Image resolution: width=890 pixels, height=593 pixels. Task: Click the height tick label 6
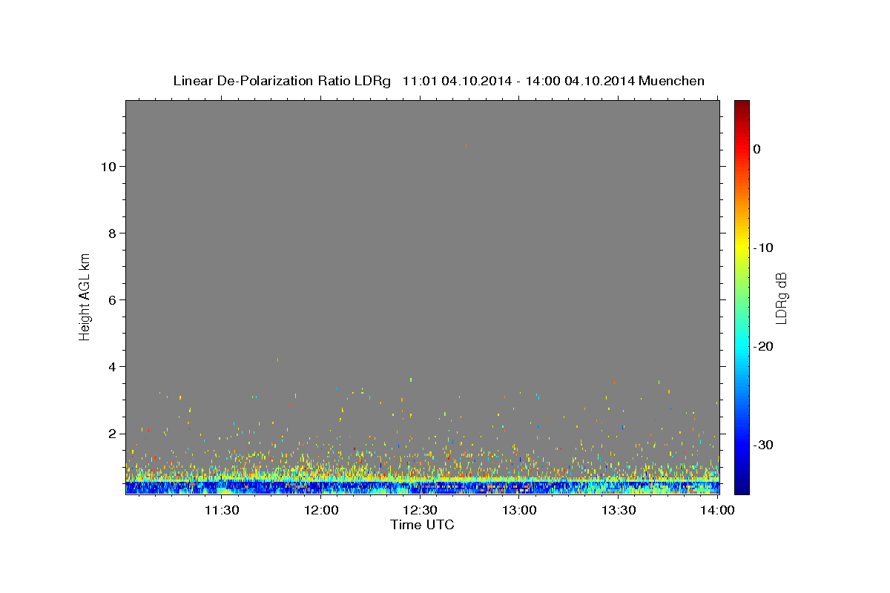[111, 300]
